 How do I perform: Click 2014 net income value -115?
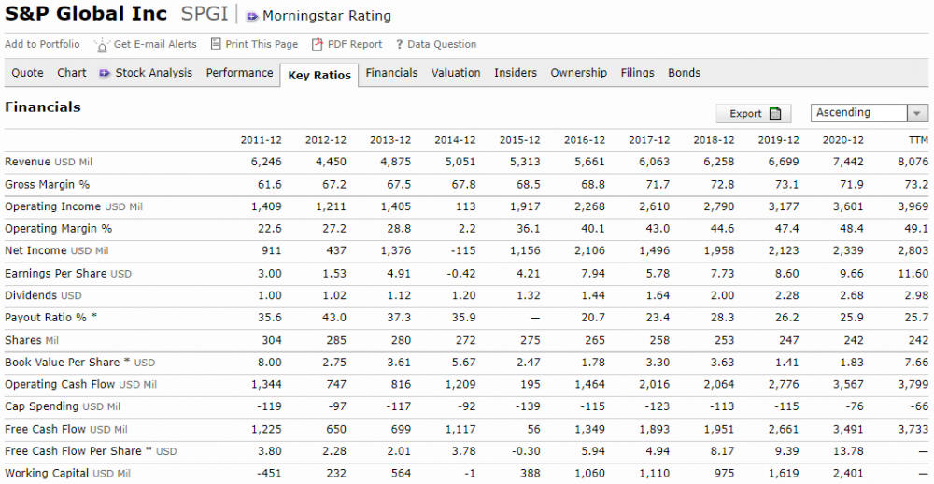(x=462, y=251)
